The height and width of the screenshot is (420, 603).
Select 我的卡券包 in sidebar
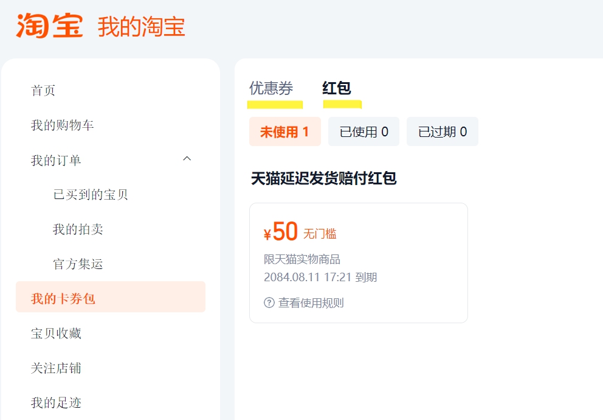coord(111,297)
